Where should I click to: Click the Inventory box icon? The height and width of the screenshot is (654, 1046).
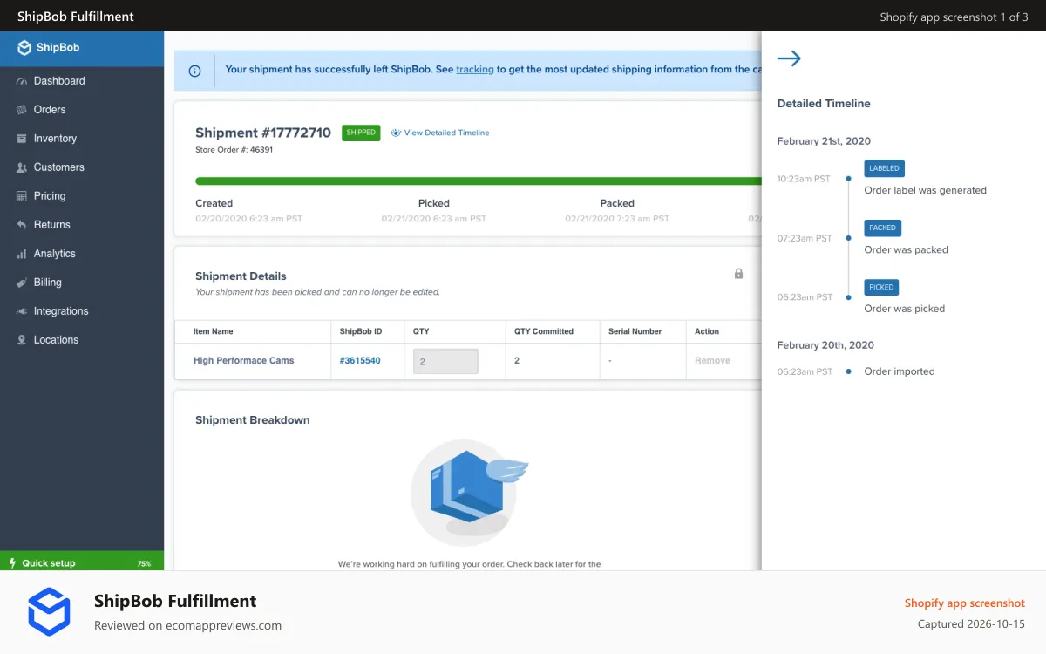click(x=22, y=139)
